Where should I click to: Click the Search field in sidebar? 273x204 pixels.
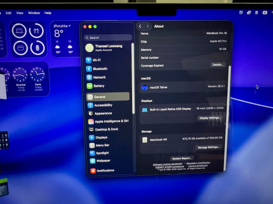(x=108, y=38)
